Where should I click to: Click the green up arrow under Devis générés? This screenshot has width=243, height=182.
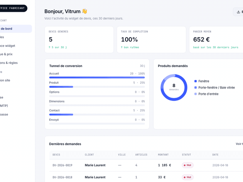[50, 47]
